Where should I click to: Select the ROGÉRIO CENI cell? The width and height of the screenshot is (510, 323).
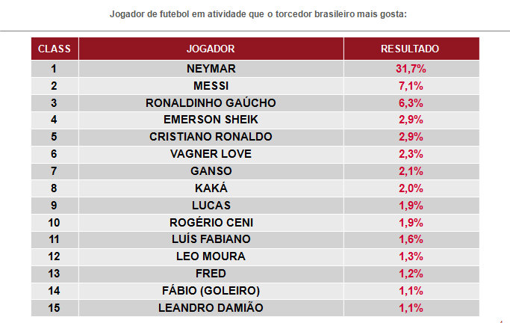click(211, 222)
